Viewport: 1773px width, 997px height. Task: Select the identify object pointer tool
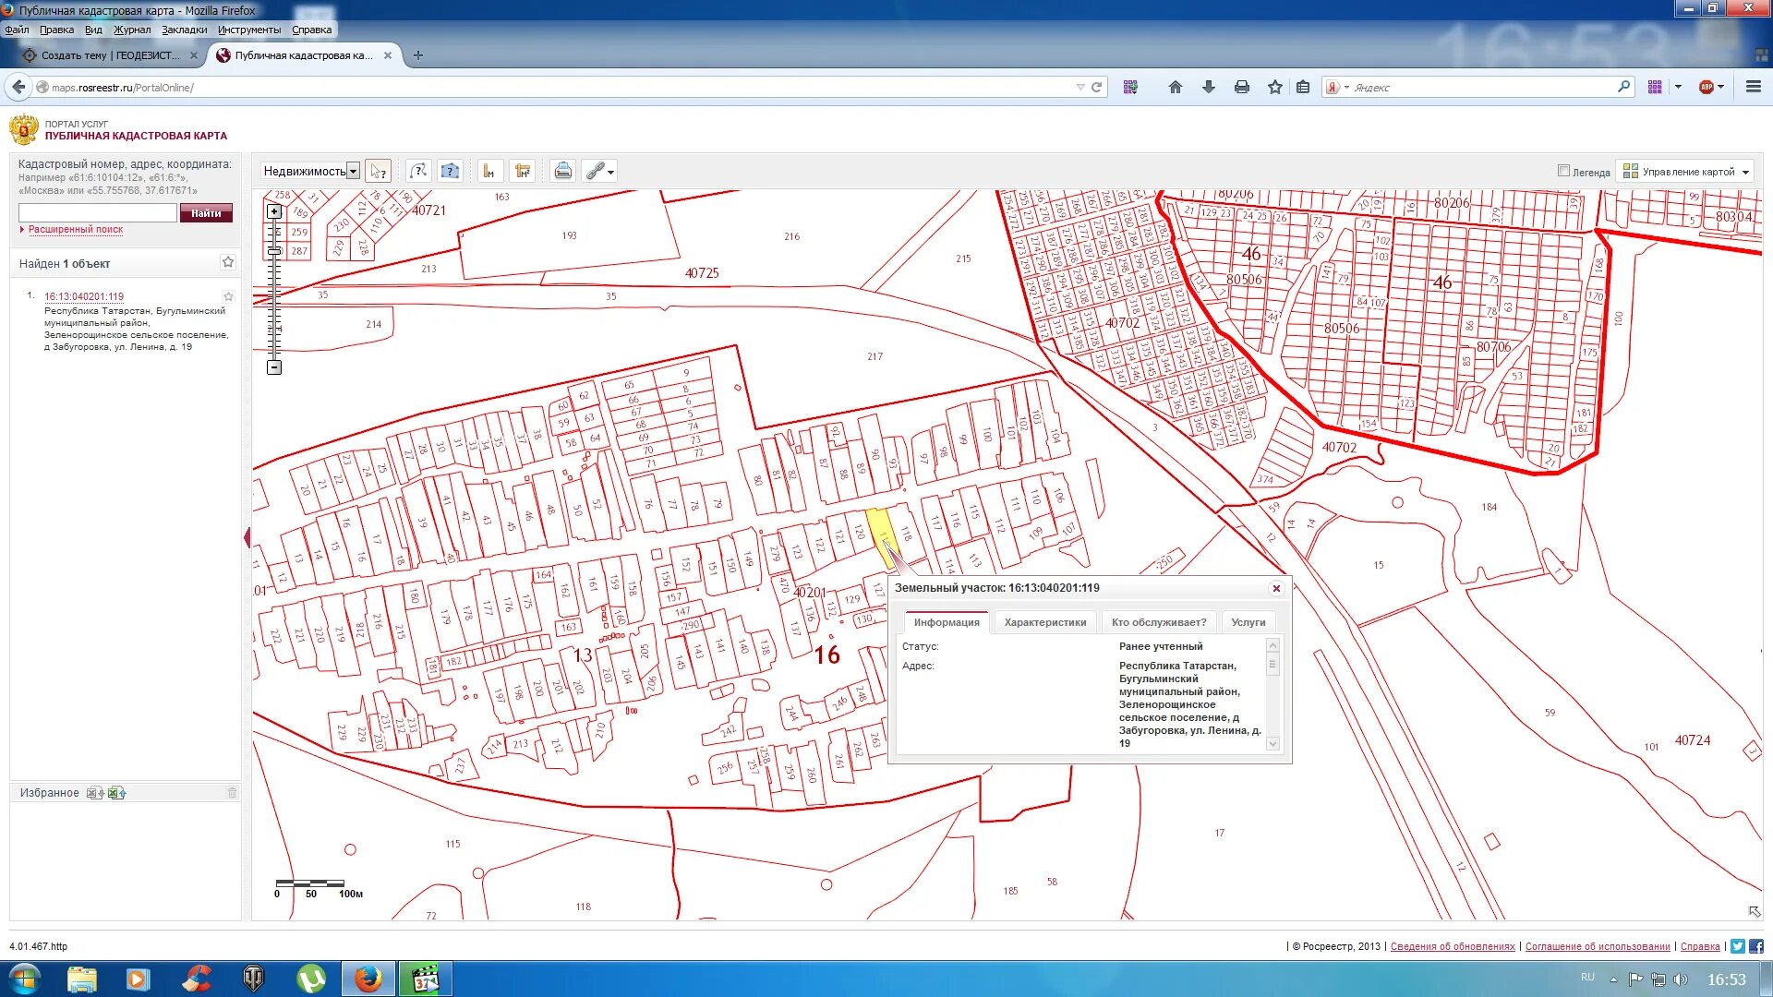coord(379,171)
